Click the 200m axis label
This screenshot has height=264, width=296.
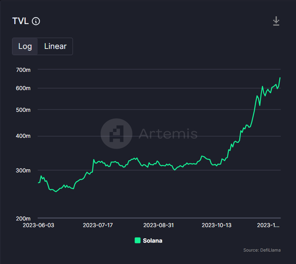tap(23, 219)
